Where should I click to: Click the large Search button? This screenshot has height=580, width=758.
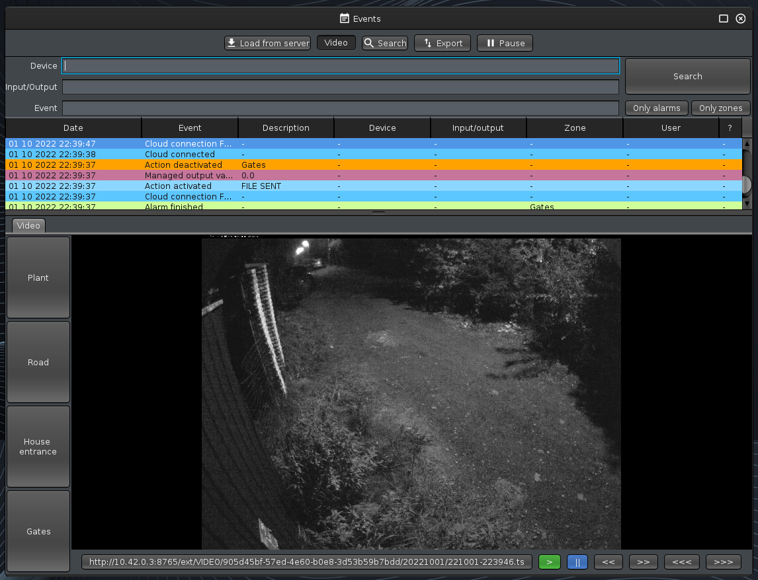(687, 76)
